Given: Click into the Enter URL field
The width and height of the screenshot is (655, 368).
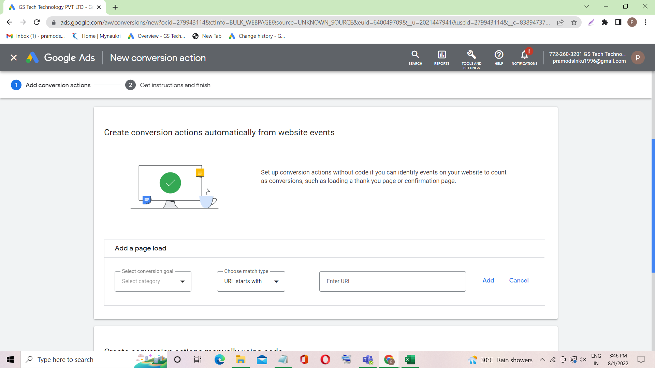Looking at the screenshot, I should click(x=392, y=281).
